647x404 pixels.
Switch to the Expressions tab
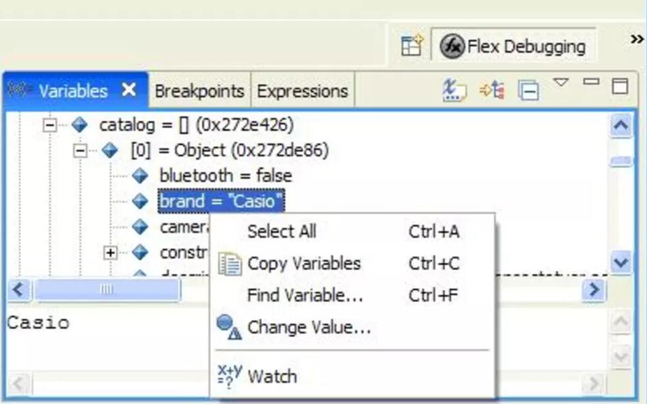coord(302,91)
